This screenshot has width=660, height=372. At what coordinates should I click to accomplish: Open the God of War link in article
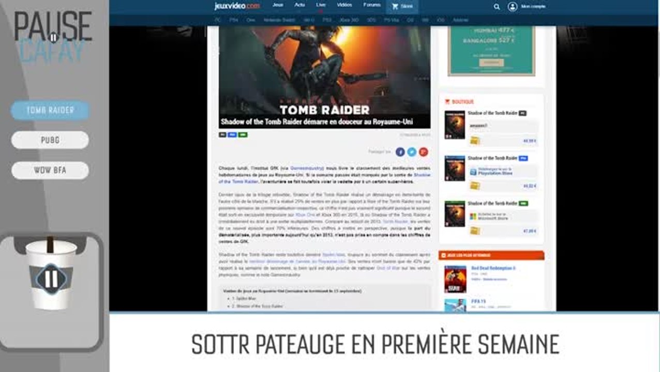point(388,268)
